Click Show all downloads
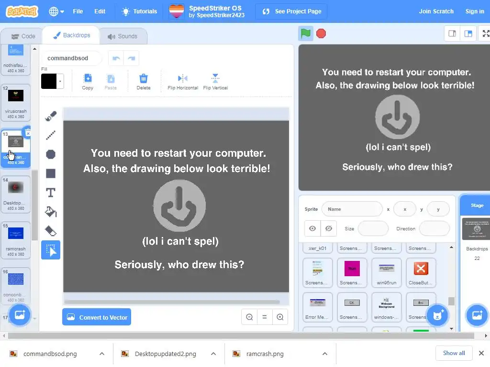The height and width of the screenshot is (367, 490). pos(454,353)
